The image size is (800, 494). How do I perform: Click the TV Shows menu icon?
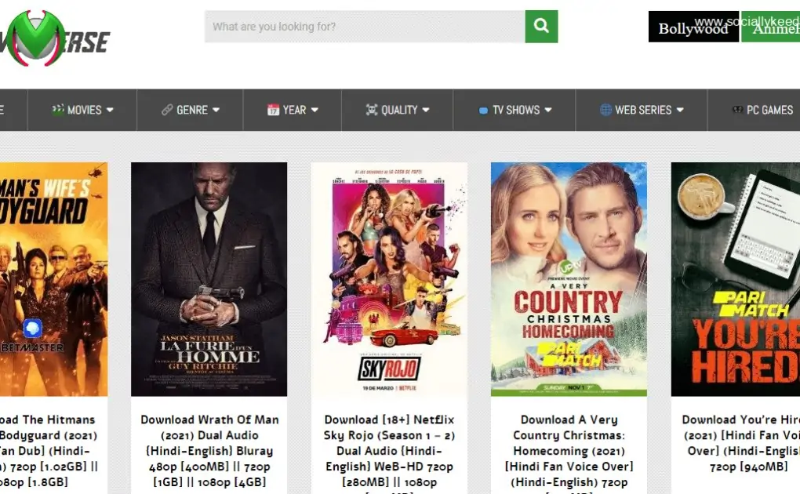pyautogui.click(x=483, y=111)
